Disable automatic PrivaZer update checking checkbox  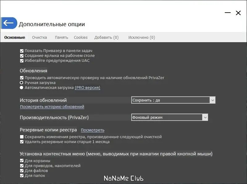coord(22,78)
